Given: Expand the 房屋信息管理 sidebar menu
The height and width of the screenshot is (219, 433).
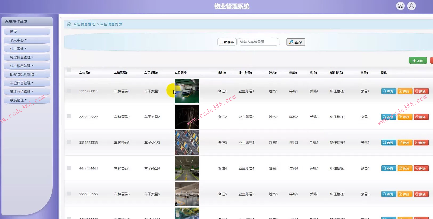Looking at the screenshot, I should [x=27, y=57].
